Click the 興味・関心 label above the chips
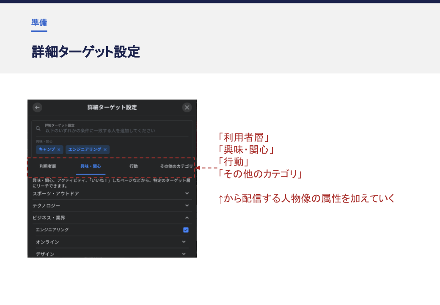 coord(44,141)
